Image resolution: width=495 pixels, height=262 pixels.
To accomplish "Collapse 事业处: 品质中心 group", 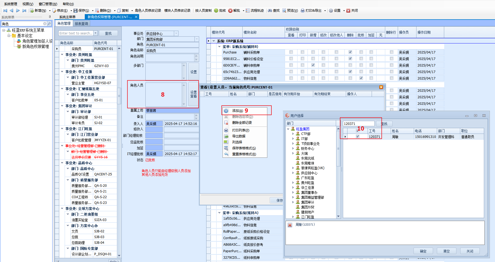I will click(62, 163).
